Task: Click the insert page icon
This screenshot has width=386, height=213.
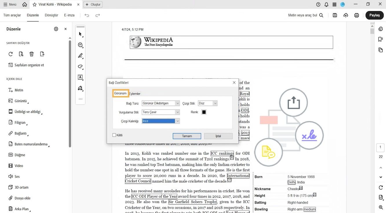Action: 42,54
